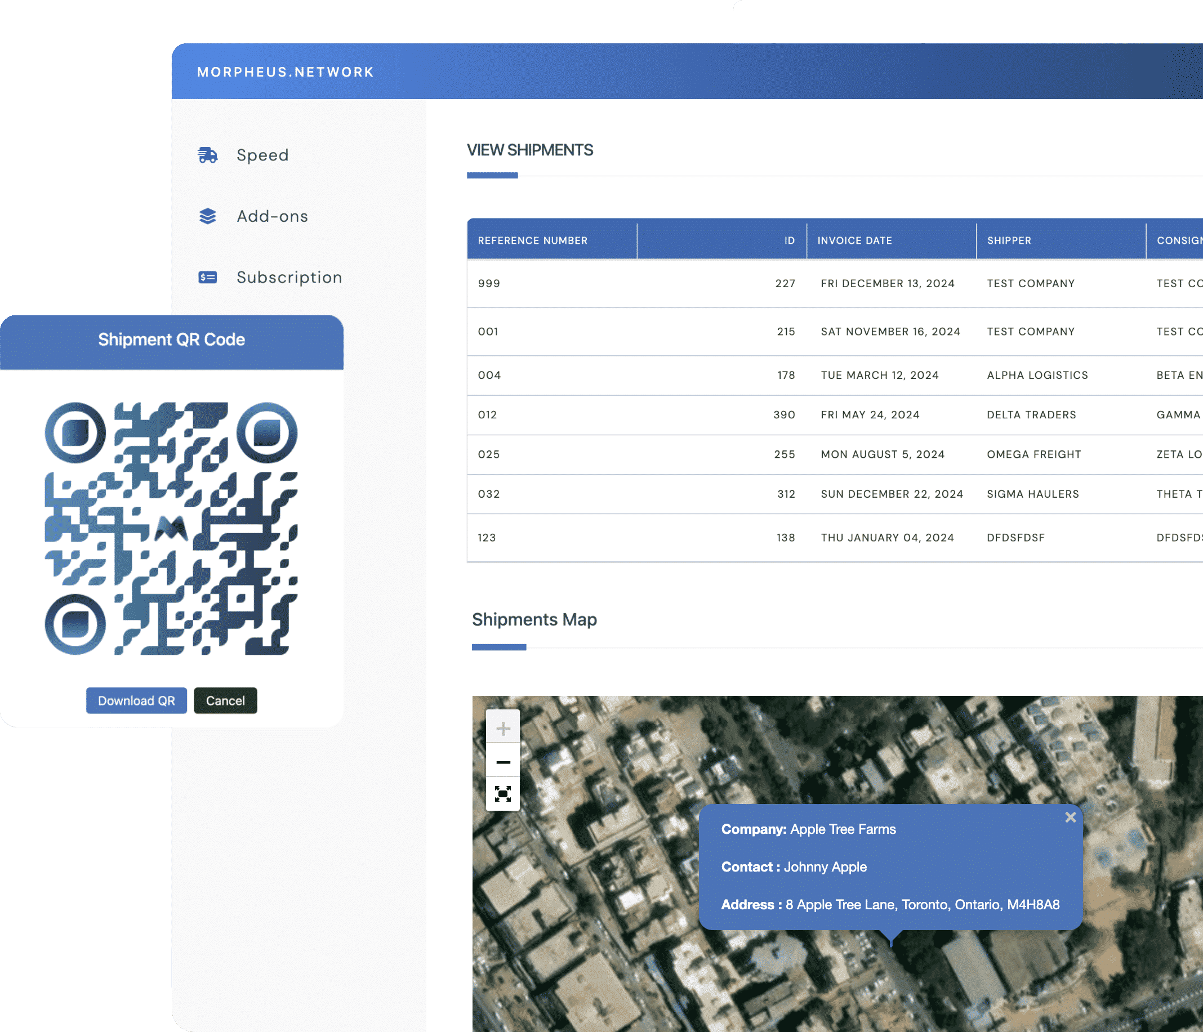Zoom out on the shipments map
Image resolution: width=1203 pixels, height=1032 pixels.
pos(503,762)
